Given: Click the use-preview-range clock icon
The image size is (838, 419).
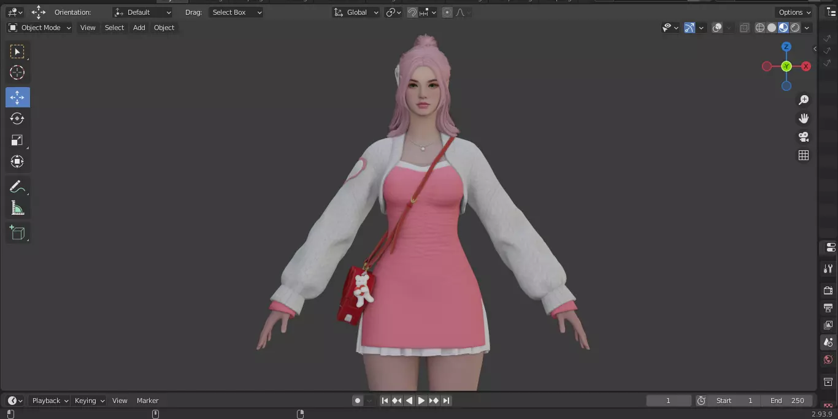Looking at the screenshot, I should point(701,401).
